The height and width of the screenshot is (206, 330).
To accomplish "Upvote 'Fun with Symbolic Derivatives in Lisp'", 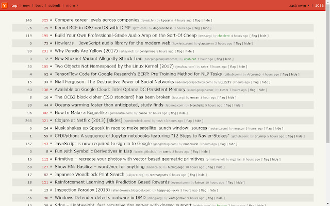I will (x=51, y=151).
